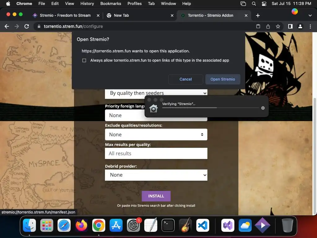Open Terminal from the dock
317x238 pixels.
[168, 225]
